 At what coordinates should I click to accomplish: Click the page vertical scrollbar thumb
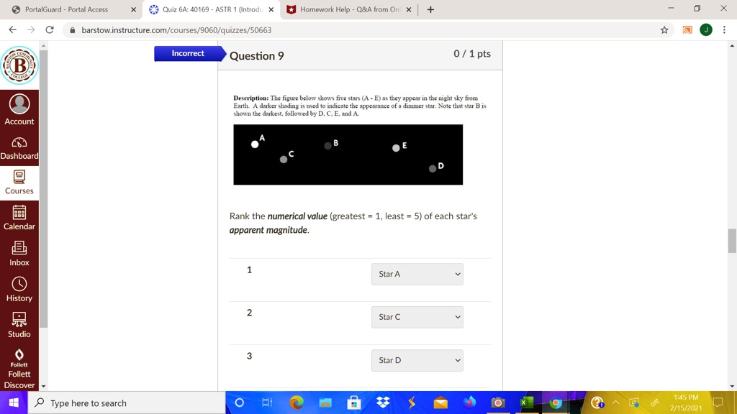coord(732,241)
